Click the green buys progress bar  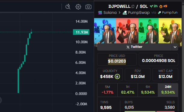[x=140, y=111]
